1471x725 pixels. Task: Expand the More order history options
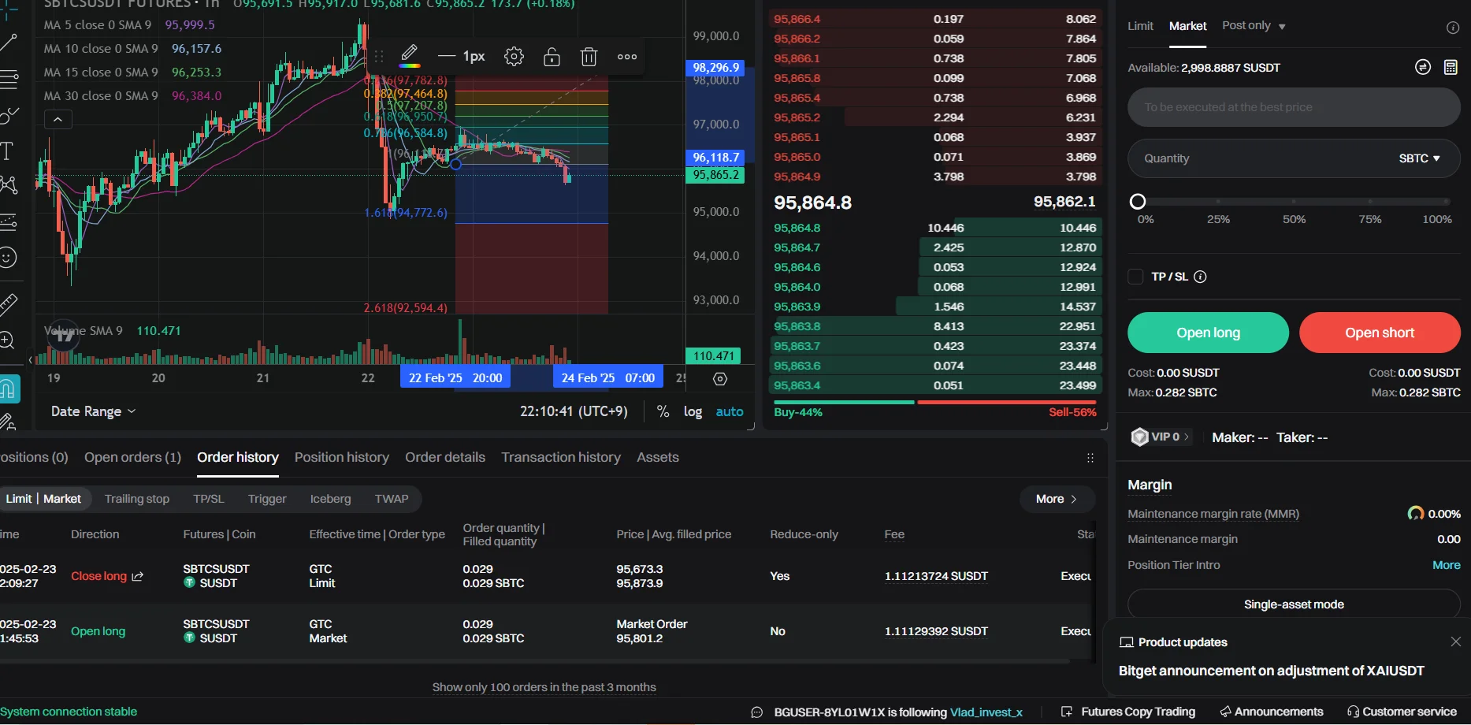1056,499
